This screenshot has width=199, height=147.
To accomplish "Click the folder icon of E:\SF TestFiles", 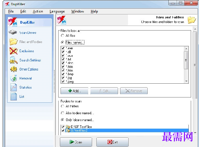I will coord(68,127).
